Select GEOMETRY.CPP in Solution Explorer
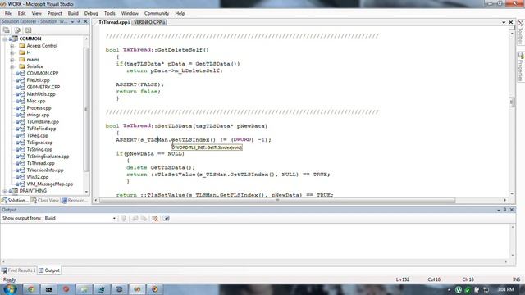The width and height of the screenshot is (525, 295). coord(43,87)
